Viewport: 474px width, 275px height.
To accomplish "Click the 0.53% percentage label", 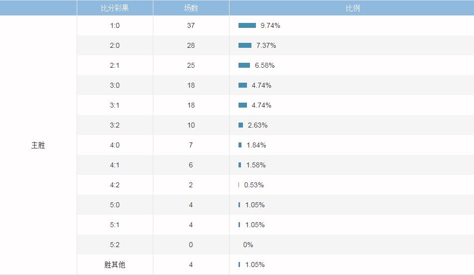I will tap(254, 185).
